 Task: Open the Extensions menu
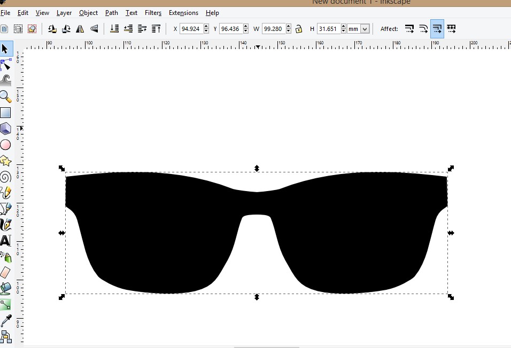[183, 13]
